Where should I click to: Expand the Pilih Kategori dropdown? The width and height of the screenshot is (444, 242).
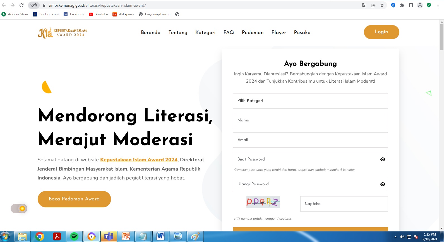tap(310, 101)
